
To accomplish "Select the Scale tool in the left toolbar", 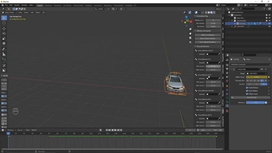I will [4, 39].
